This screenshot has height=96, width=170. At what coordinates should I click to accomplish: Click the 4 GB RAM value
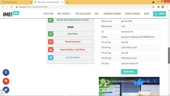pos(123,26)
